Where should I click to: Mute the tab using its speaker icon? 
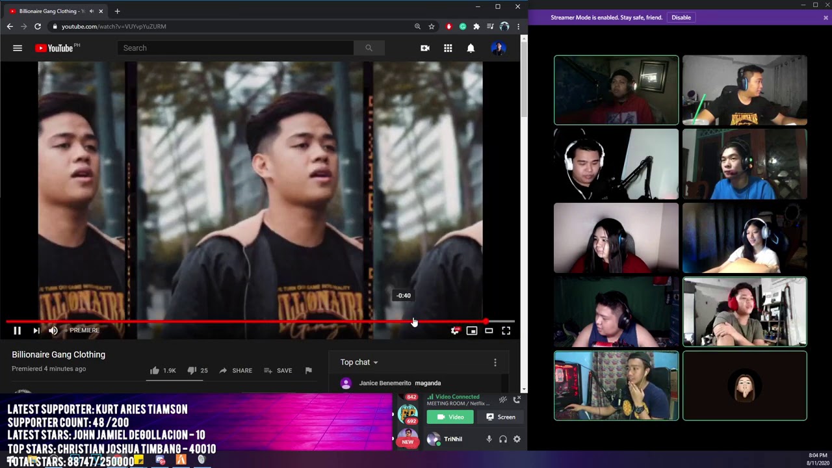click(92, 11)
